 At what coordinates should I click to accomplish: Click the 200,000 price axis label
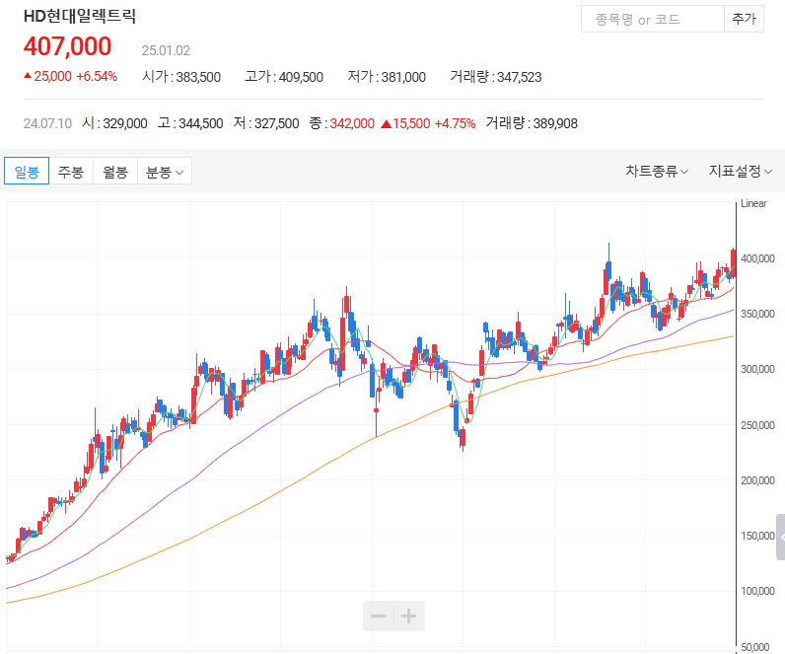click(x=757, y=480)
